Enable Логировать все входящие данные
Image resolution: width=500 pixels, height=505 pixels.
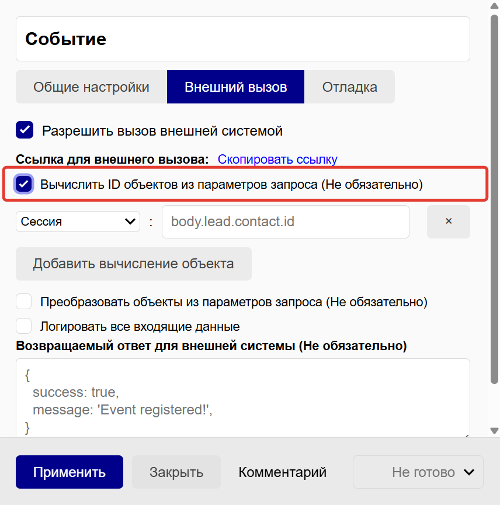(23, 326)
